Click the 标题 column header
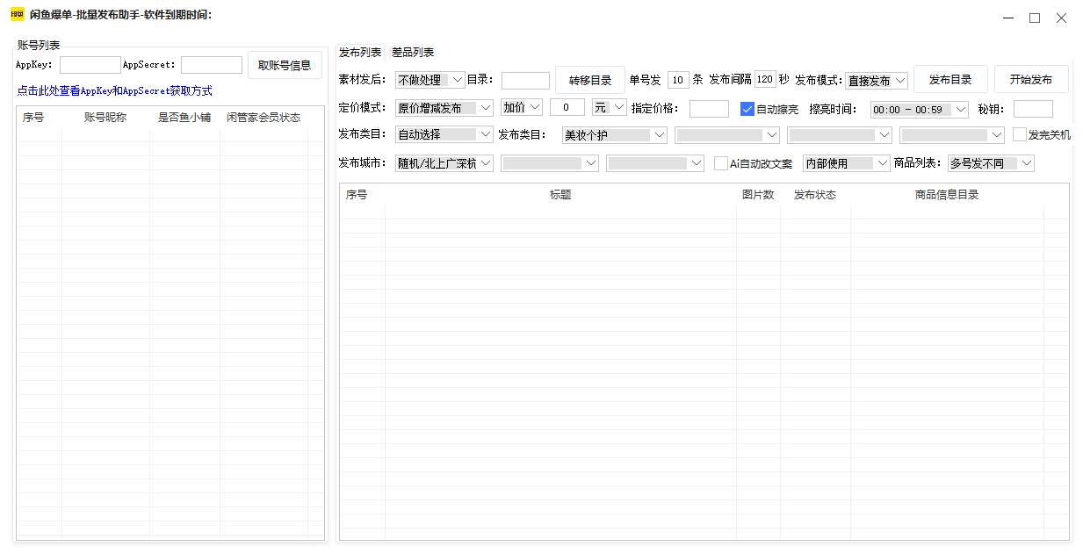 (560, 195)
